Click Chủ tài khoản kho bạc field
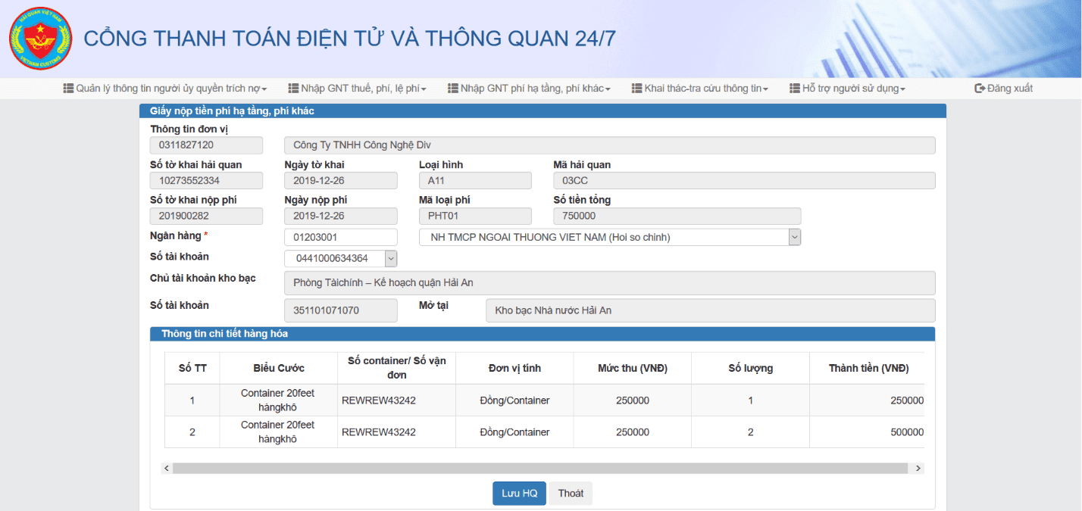 coord(610,282)
